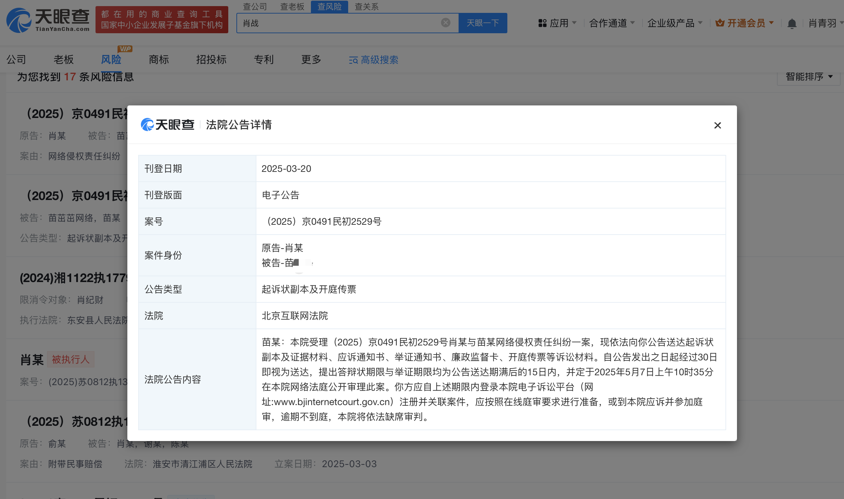Click the crown icon next to 开通会员
The height and width of the screenshot is (499, 844).
720,23
